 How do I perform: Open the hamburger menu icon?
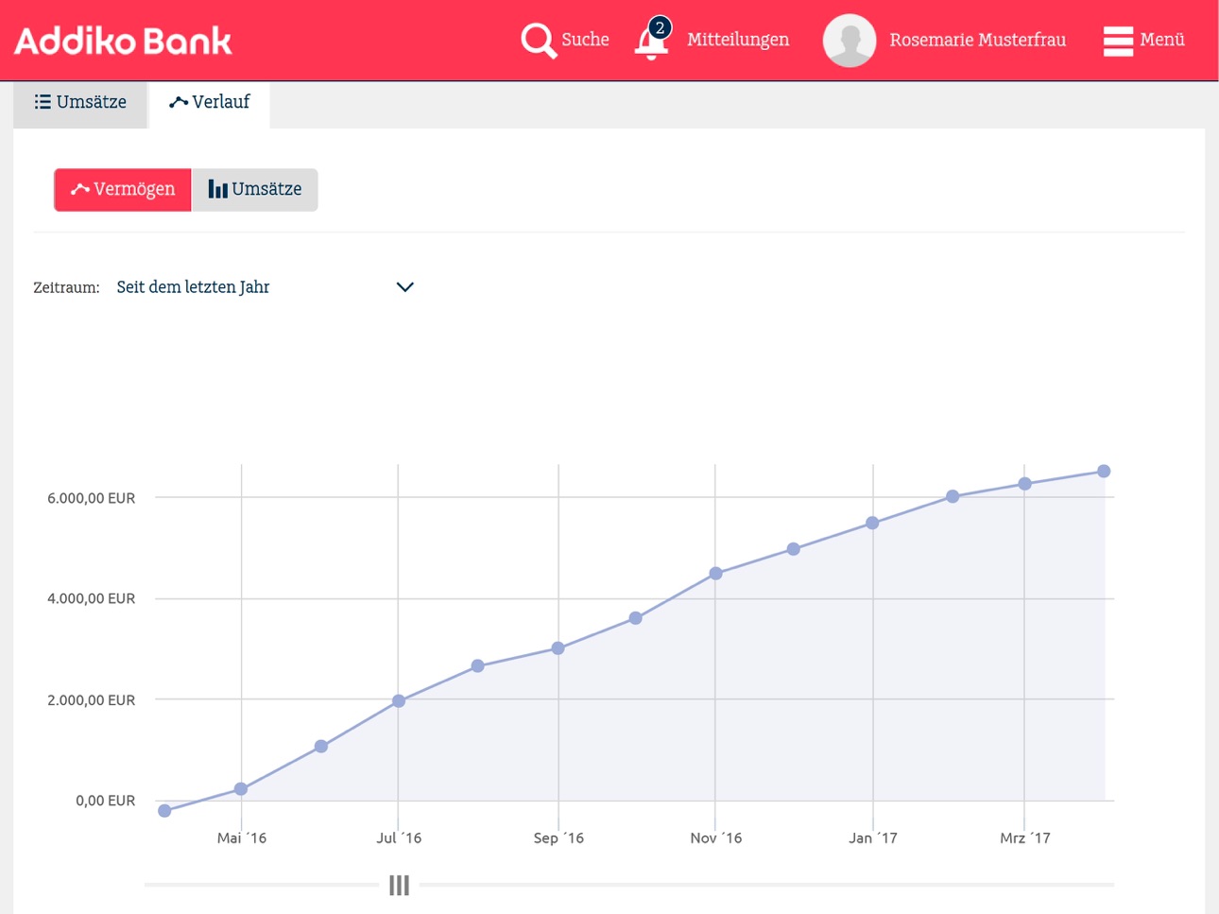[1118, 41]
